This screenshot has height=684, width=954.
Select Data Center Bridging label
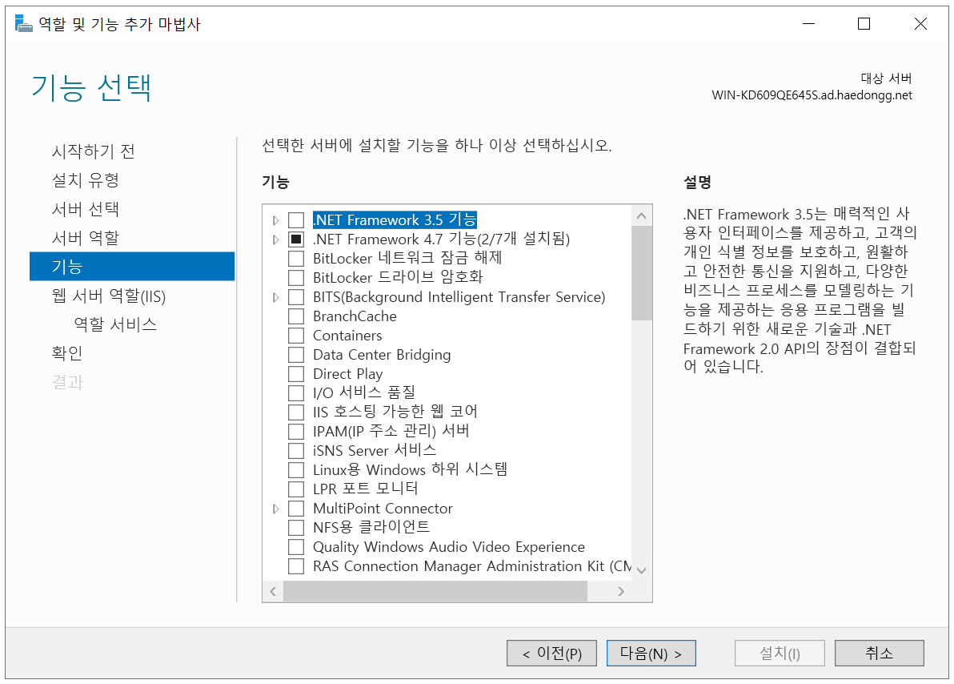click(x=382, y=355)
